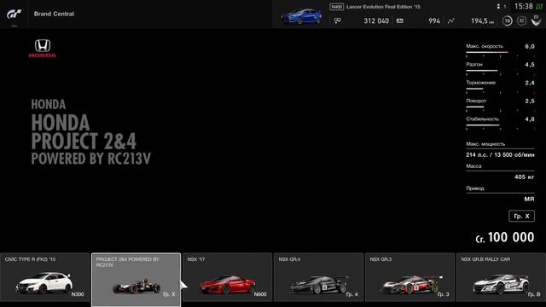
Task: Click the 2,4 braking value
Action: (x=530, y=83)
